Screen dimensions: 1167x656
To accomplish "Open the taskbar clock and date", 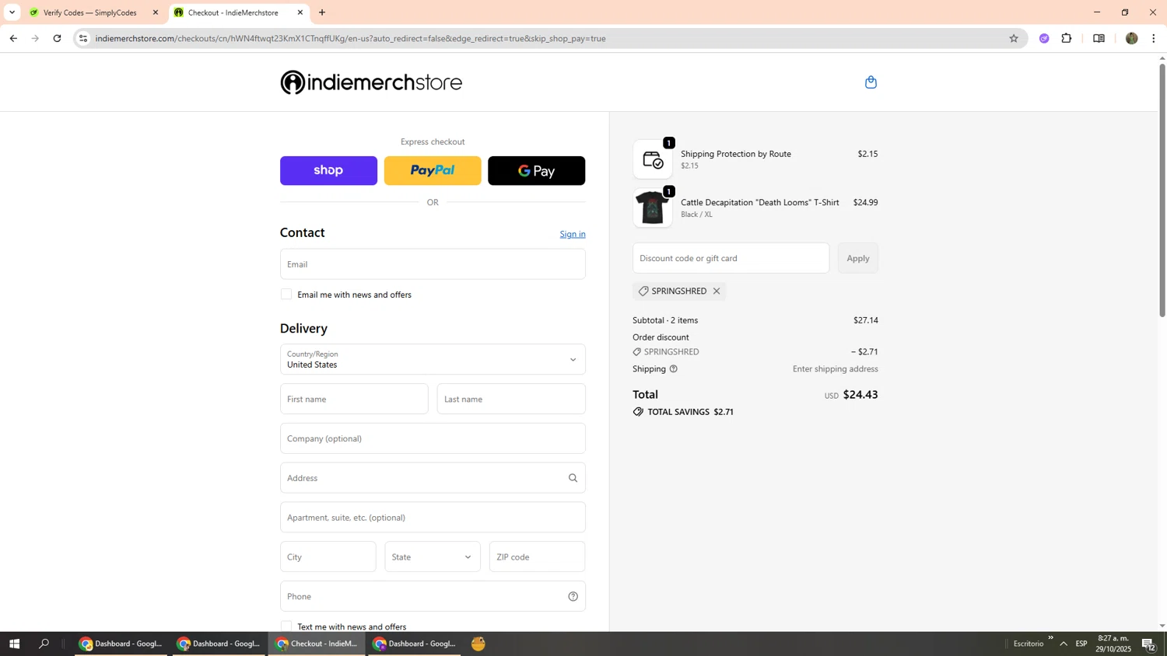I will 1113,644.
